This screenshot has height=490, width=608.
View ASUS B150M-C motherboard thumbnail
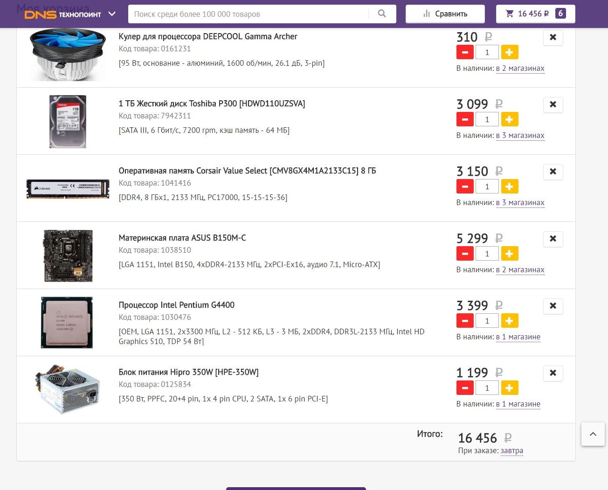[68, 256]
